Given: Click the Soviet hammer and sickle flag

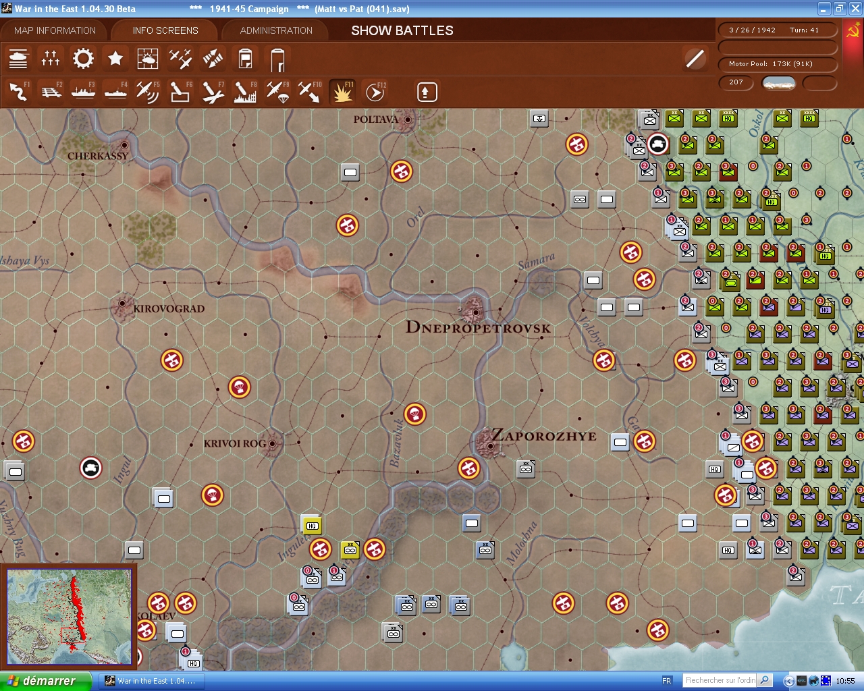Looking at the screenshot, I should point(853,31).
